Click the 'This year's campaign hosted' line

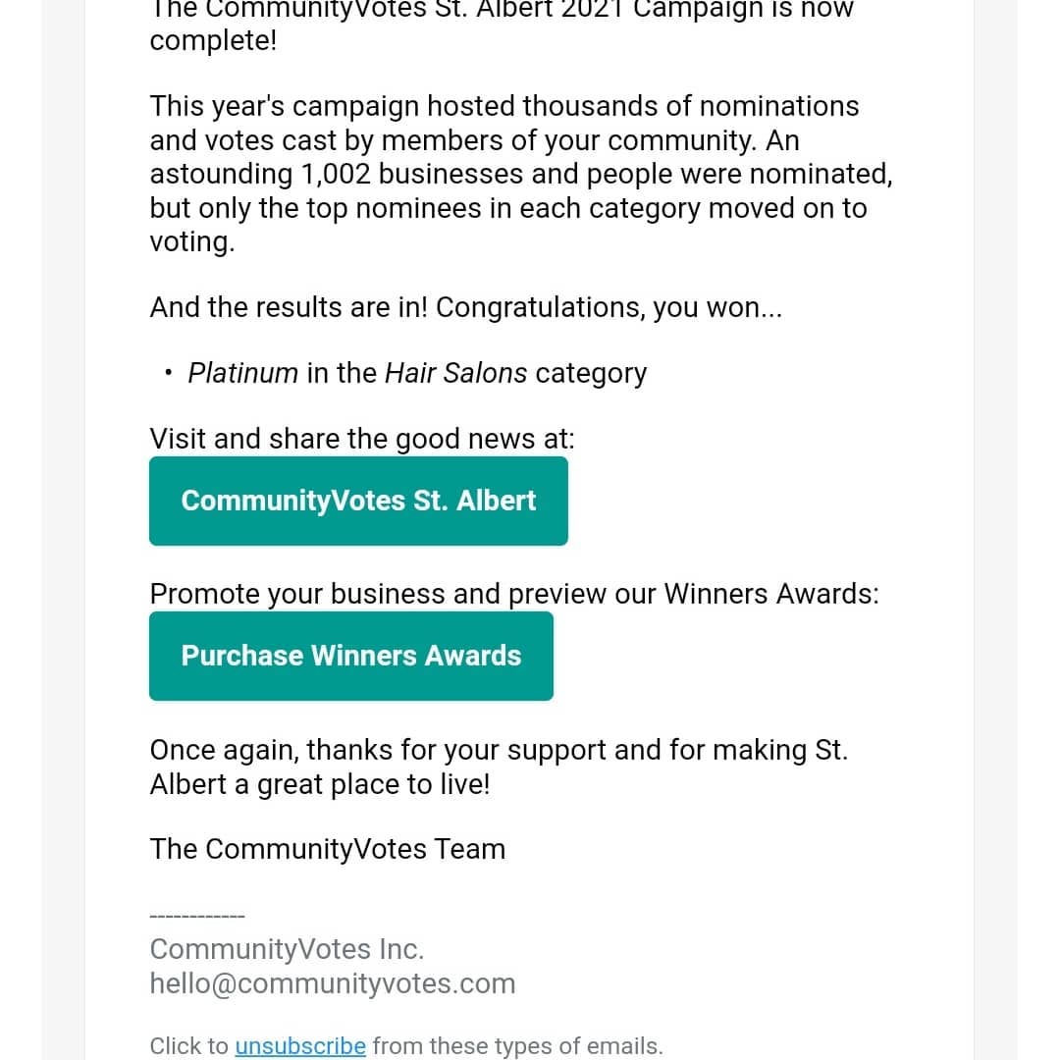point(503,106)
